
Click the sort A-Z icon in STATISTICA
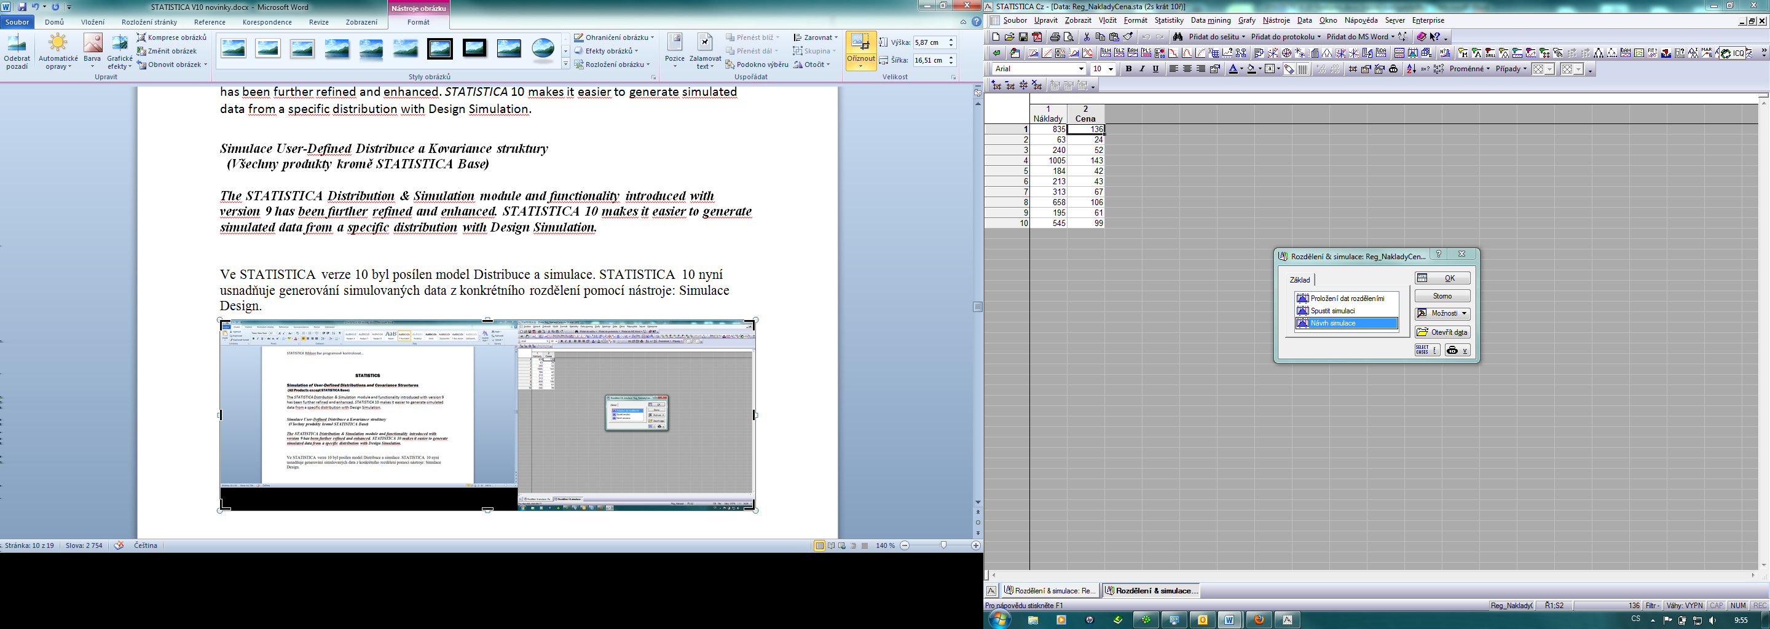tap(1411, 69)
